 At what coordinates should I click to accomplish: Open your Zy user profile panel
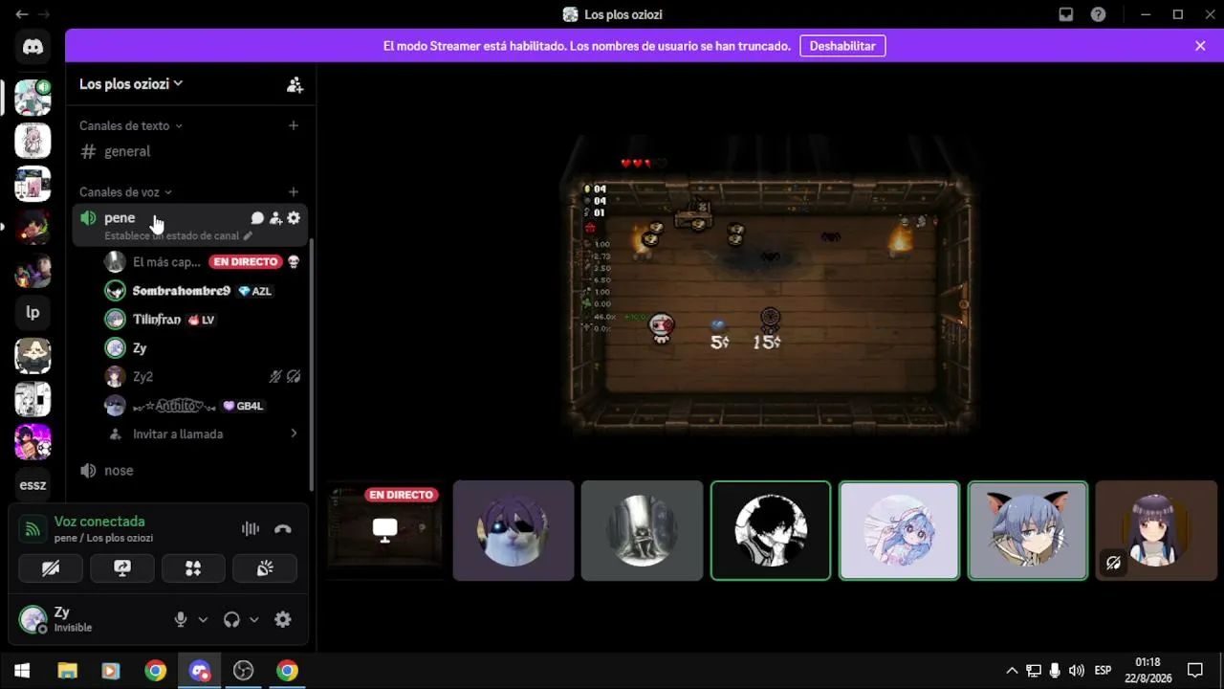click(91, 620)
